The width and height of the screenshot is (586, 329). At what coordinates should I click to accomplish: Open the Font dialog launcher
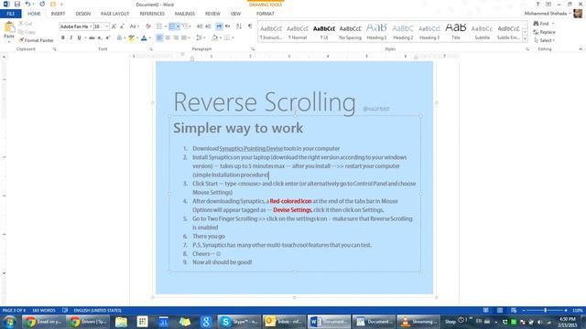pyautogui.click(x=151, y=49)
